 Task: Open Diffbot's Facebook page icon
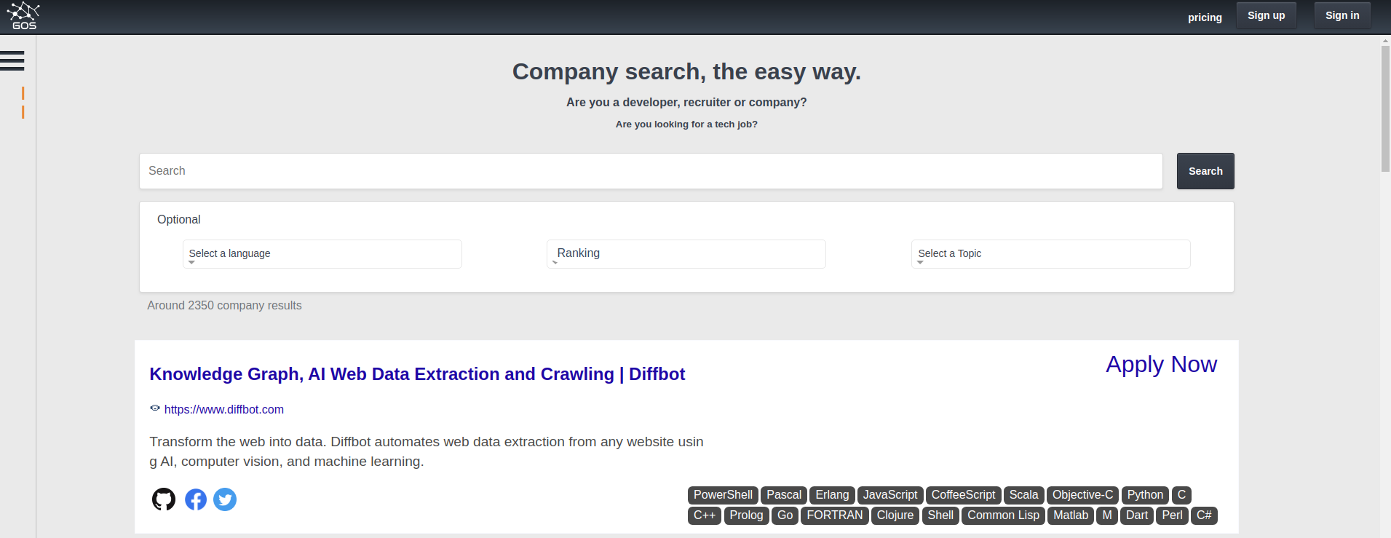click(x=196, y=499)
